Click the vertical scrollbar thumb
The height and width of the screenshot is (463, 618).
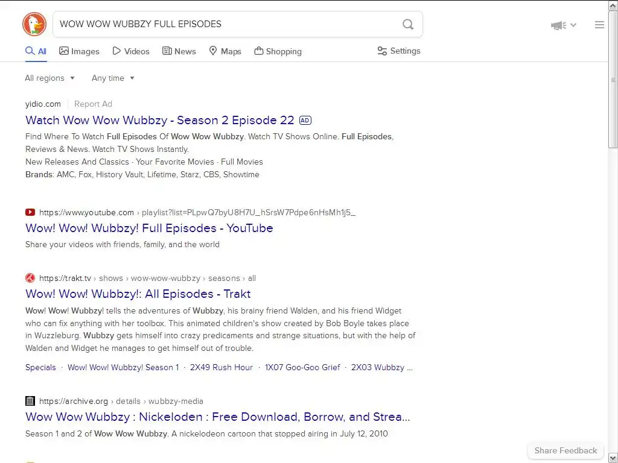coord(613,80)
